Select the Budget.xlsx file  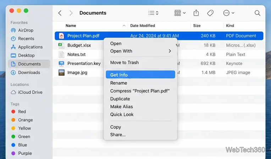pyautogui.click(x=79, y=45)
